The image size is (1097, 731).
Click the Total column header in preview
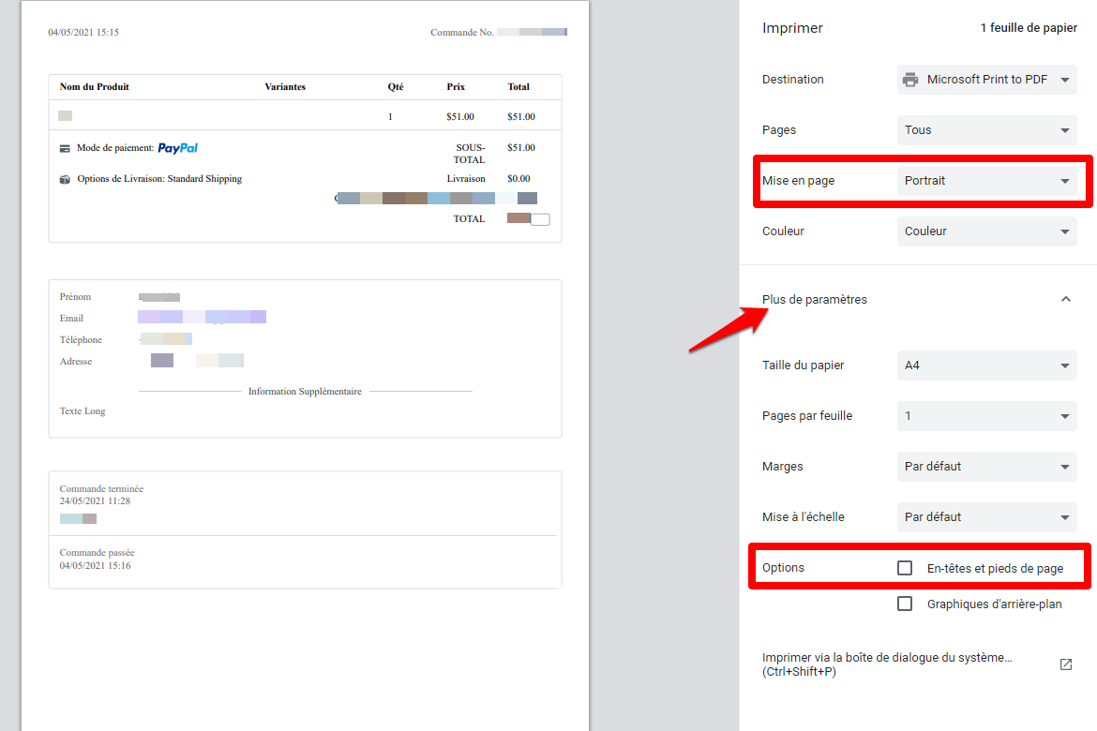click(518, 87)
